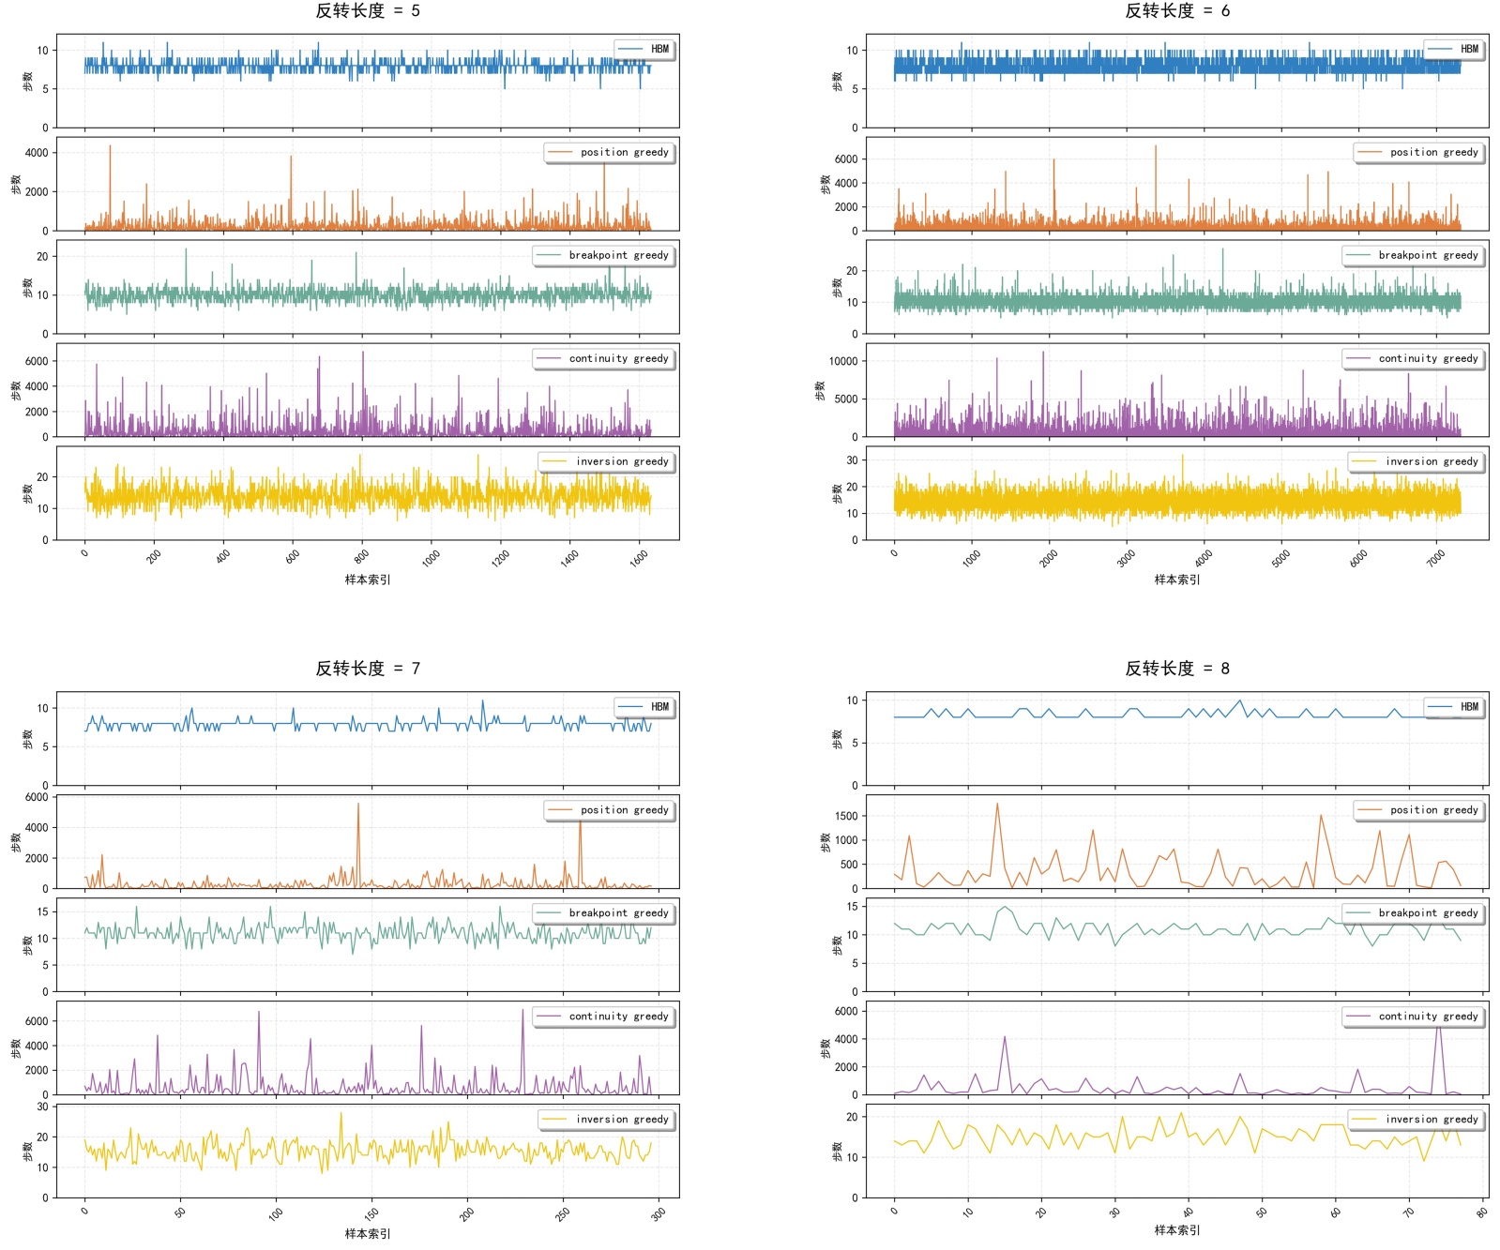Click the "反转长度 = 6" chart title
The height and width of the screenshot is (1250, 1500).
1176,11
